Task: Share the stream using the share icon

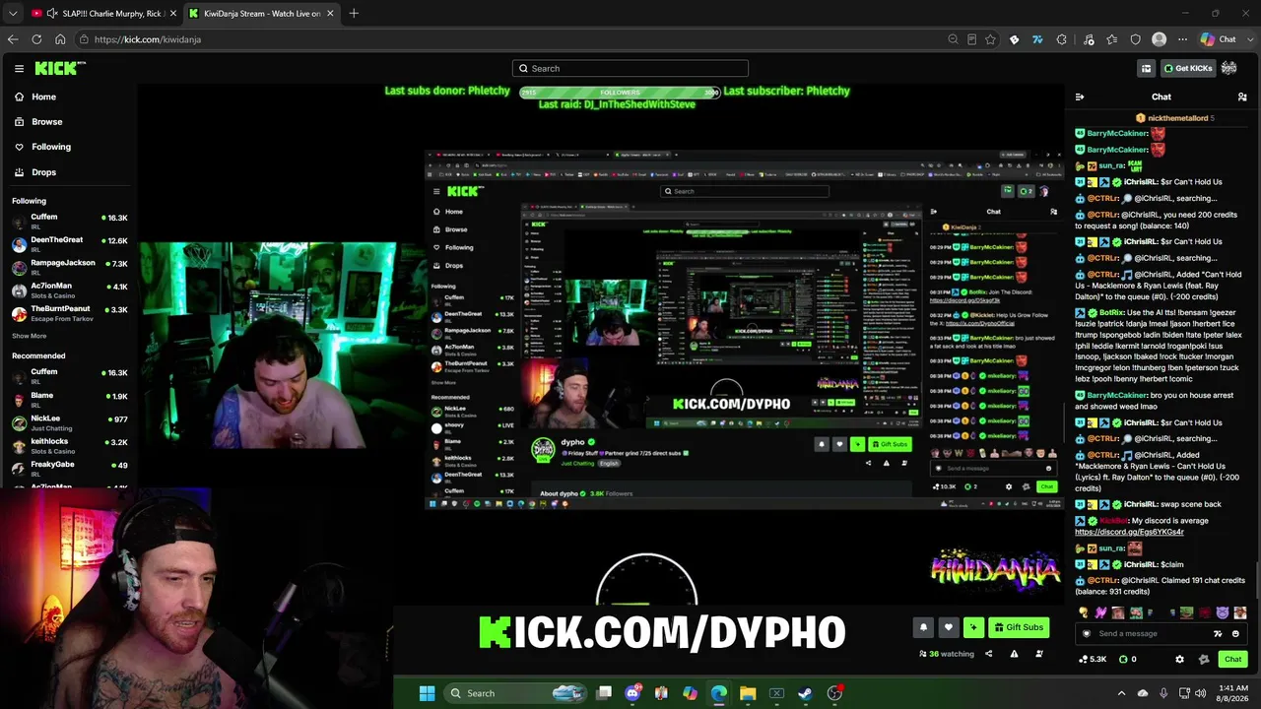Action: 988,654
